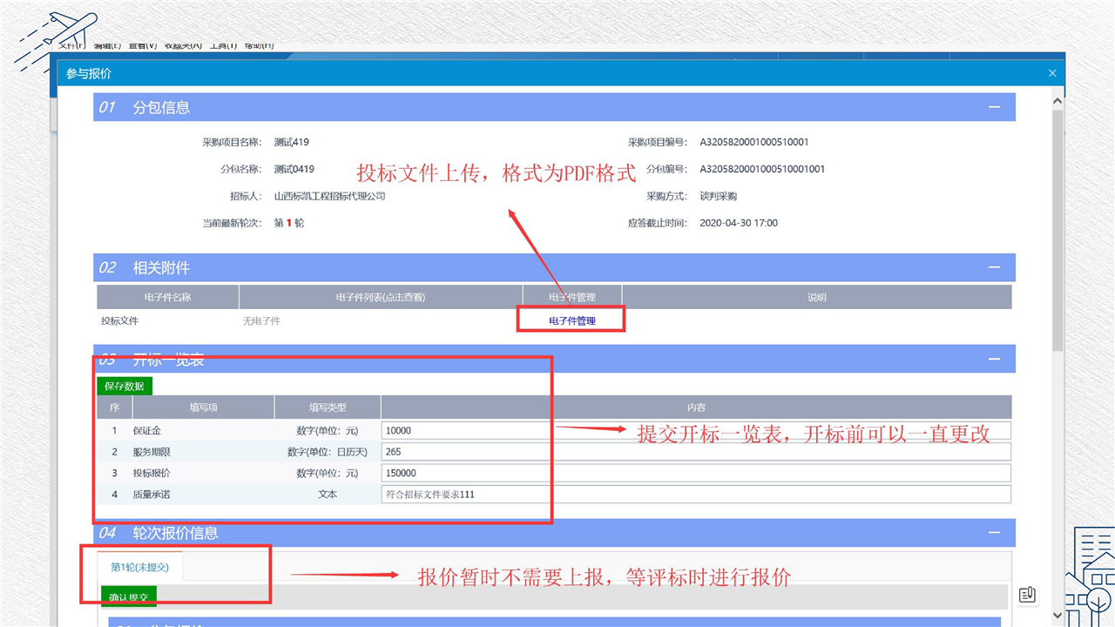Image resolution: width=1115 pixels, height=627 pixels.
Task: Focus the 服务期限 field showing 265
Action: point(695,451)
